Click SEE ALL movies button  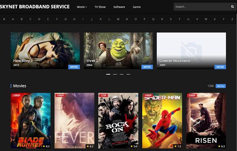(x=221, y=86)
